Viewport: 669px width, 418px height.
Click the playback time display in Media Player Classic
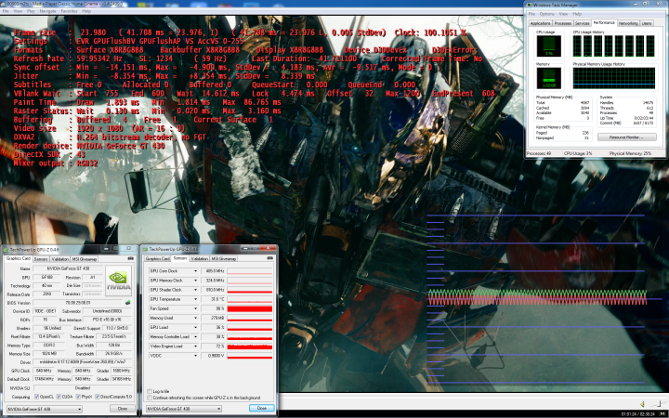(x=638, y=414)
